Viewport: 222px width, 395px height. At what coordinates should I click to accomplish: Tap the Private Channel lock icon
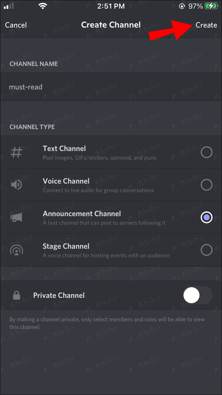click(17, 296)
